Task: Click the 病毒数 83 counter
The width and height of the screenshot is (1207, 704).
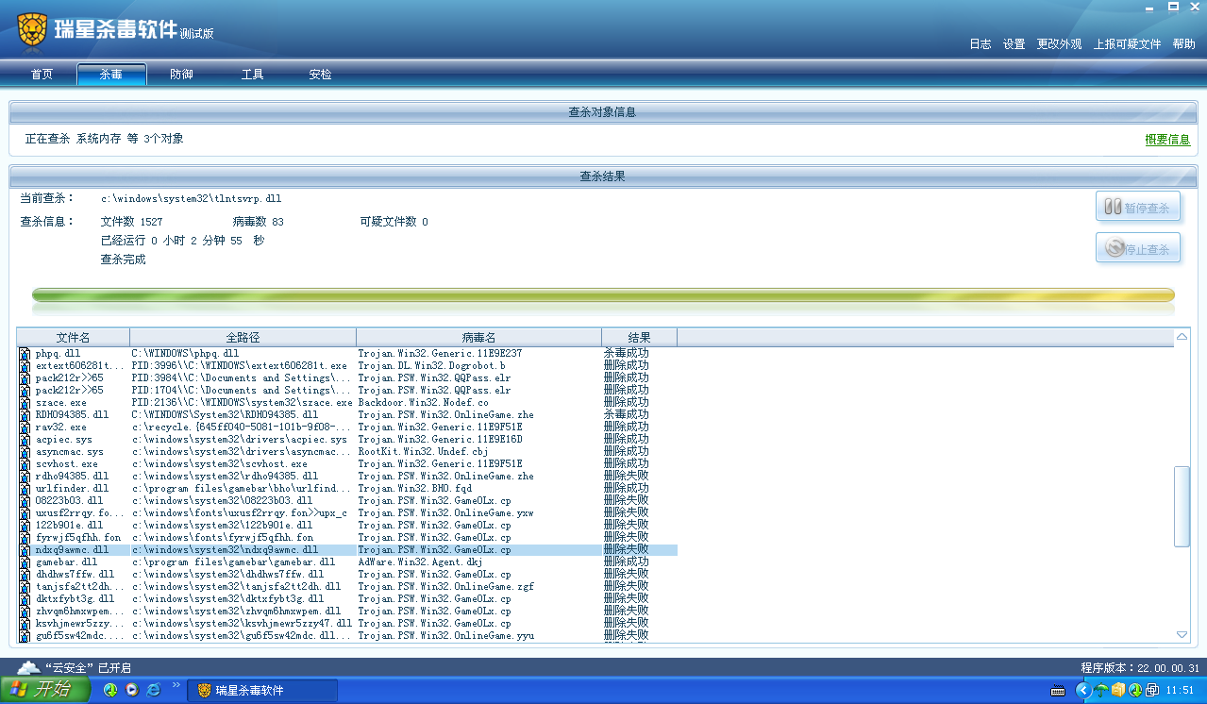Action: (x=258, y=222)
